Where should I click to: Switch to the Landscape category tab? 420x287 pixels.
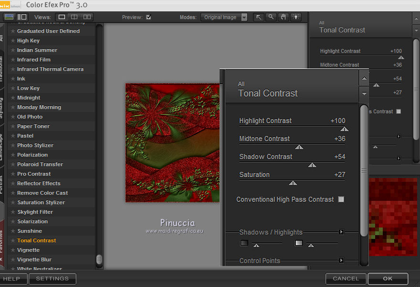coord(1,147)
